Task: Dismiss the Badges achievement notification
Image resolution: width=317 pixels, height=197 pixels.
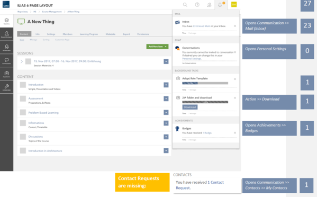Action: pos(235,133)
